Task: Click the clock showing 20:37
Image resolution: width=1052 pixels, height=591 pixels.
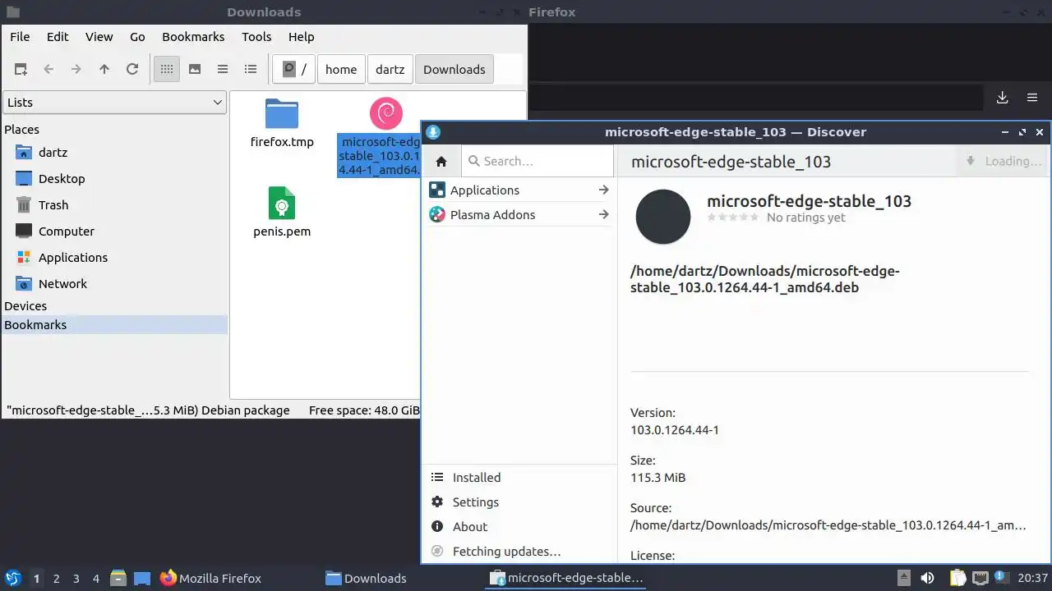Action: click(1033, 578)
